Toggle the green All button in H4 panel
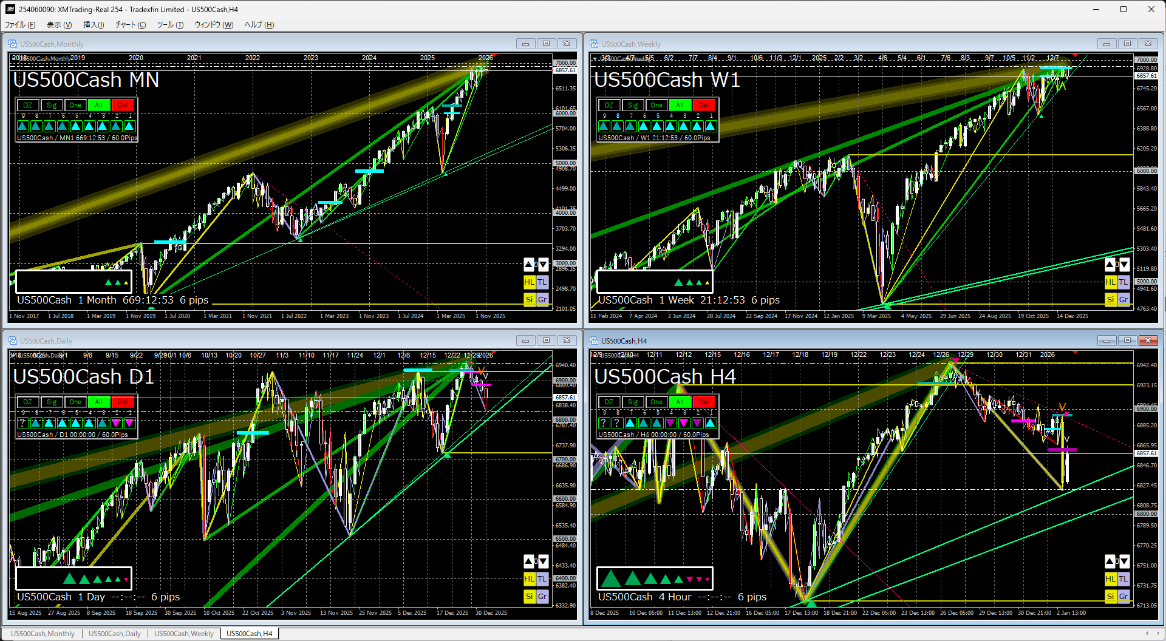Viewport: 1166px width, 641px height. (680, 402)
